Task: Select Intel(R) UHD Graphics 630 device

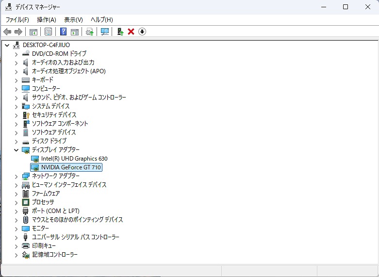Action: tap(74, 159)
